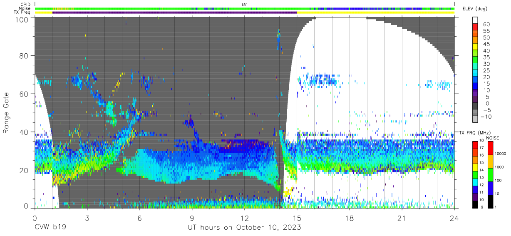Click the 'TX Freq' row label
The height and width of the screenshot is (236, 511).
pyautogui.click(x=22, y=12)
